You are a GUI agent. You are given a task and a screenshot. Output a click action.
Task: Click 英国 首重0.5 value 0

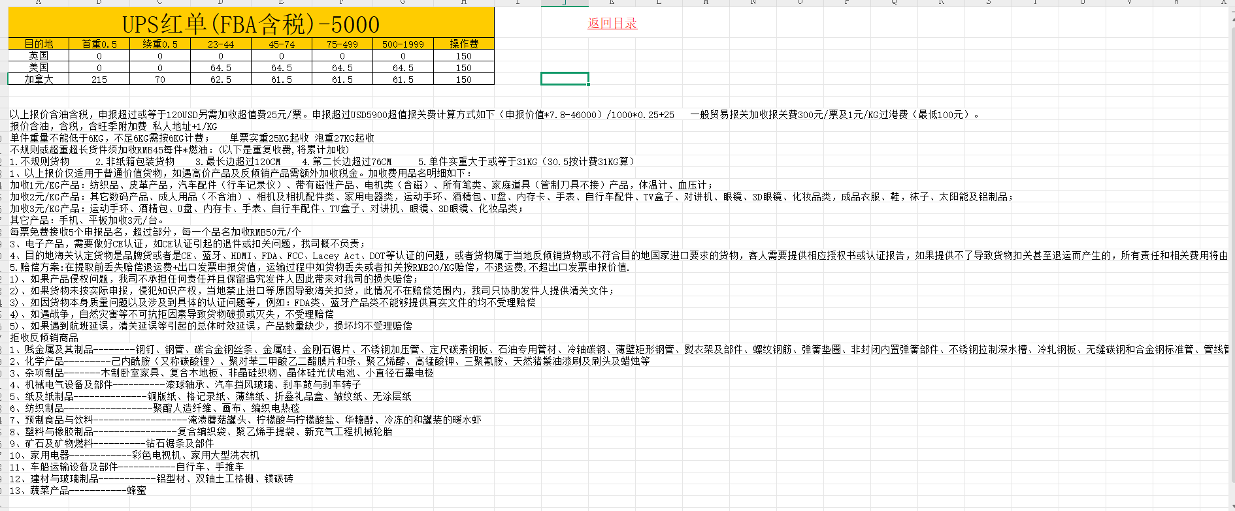pyautogui.click(x=99, y=56)
